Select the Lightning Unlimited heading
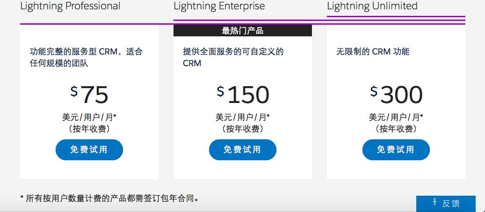The image size is (485, 212). tap(372, 6)
